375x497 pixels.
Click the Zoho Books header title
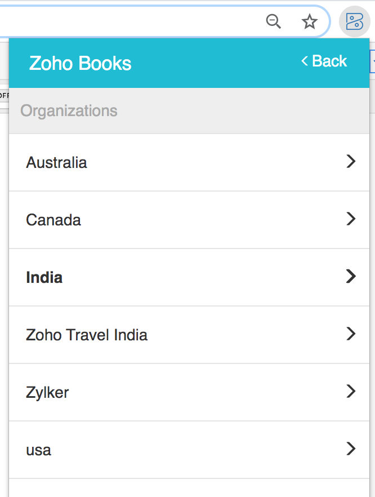[80, 63]
